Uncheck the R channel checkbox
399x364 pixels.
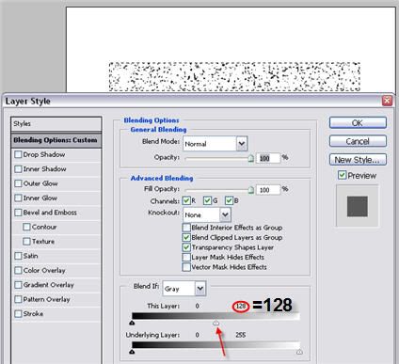click(x=186, y=200)
